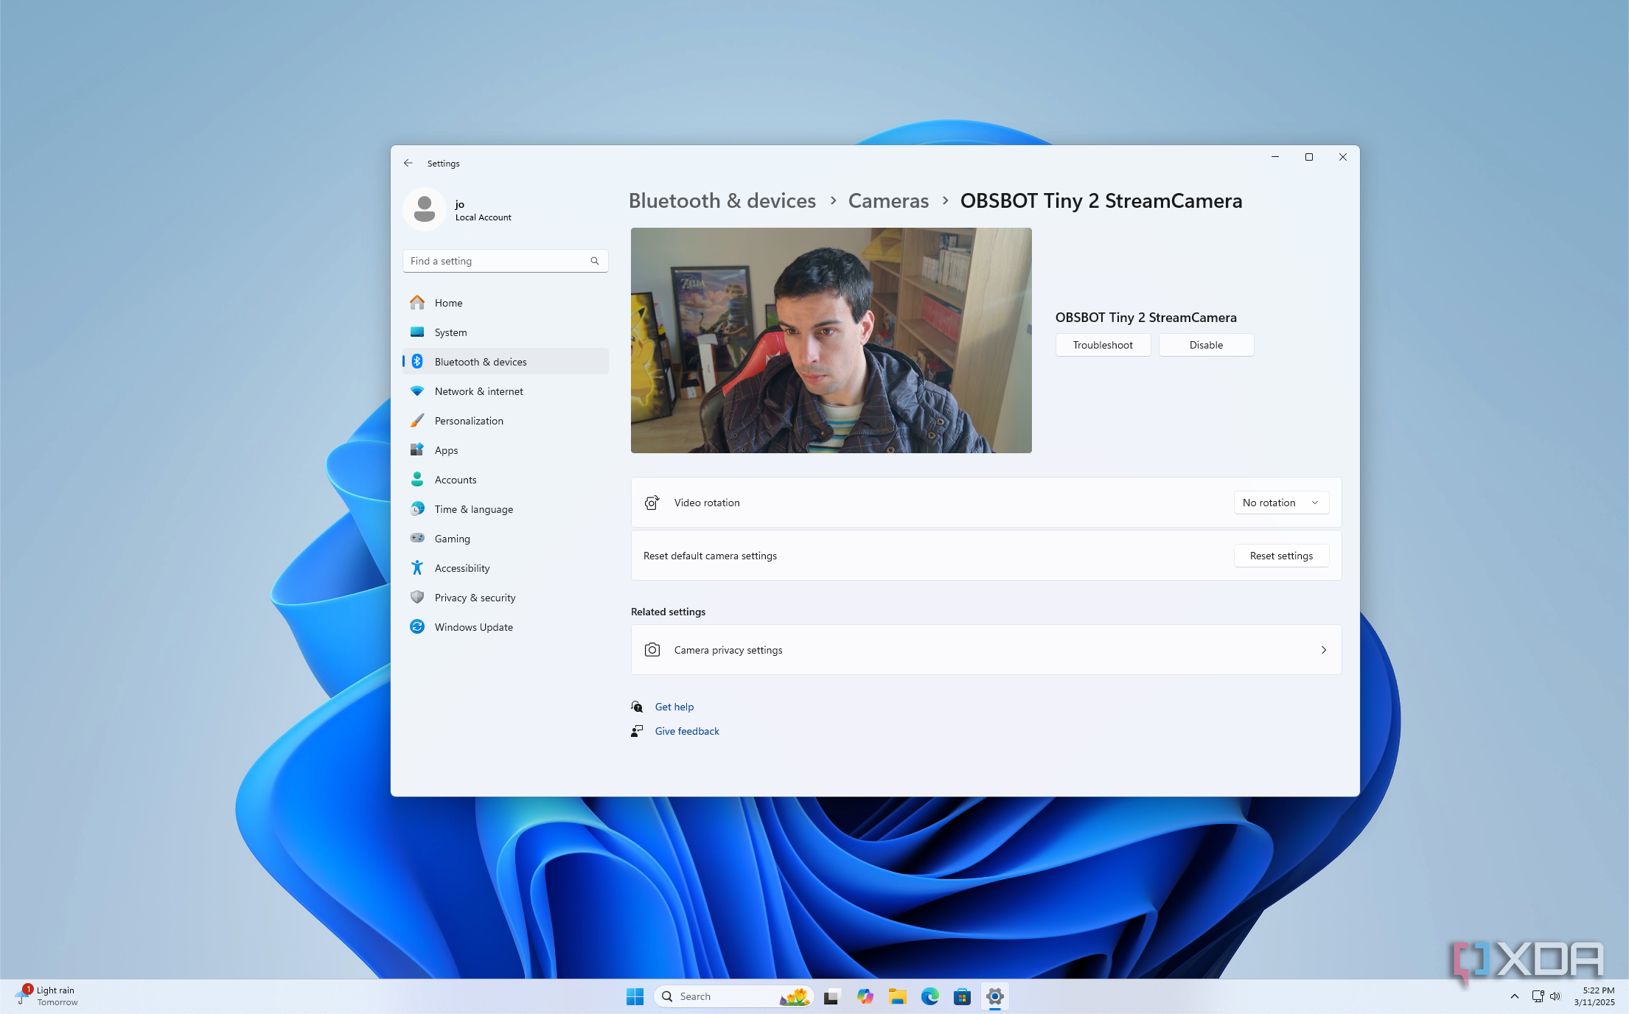Open the Give feedback link
The image size is (1629, 1014).
687,731
